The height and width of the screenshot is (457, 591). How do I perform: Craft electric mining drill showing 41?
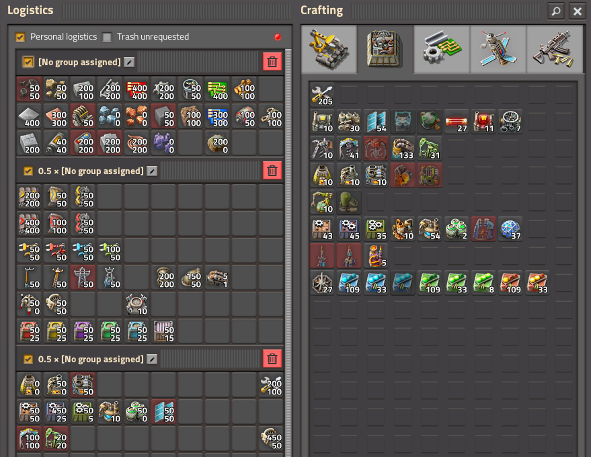tap(350, 149)
